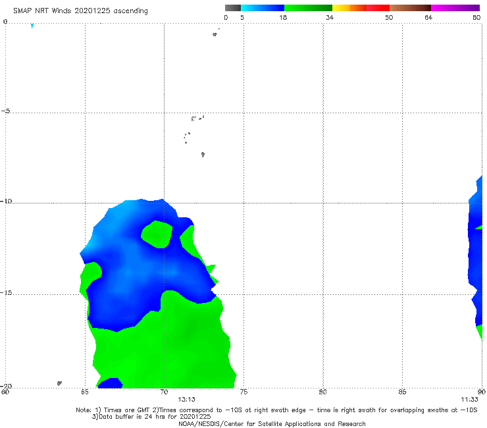Screen dimensions: 487x428
Task: Click the longitude label '70'
Action: coord(164,392)
